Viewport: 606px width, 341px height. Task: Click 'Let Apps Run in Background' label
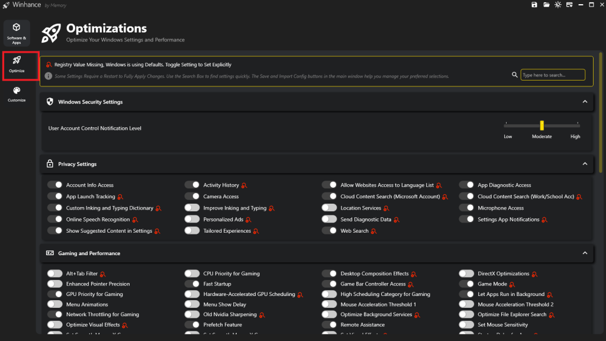pos(511,294)
